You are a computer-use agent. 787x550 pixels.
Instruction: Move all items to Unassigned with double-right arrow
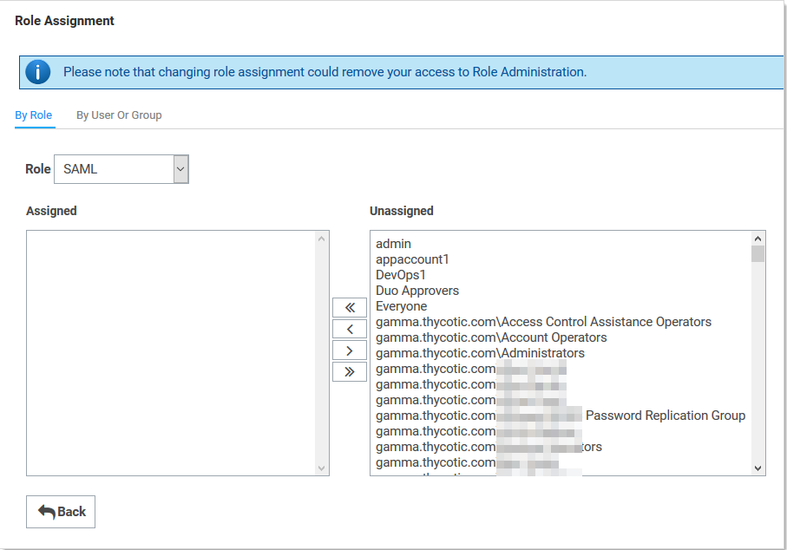tap(350, 371)
